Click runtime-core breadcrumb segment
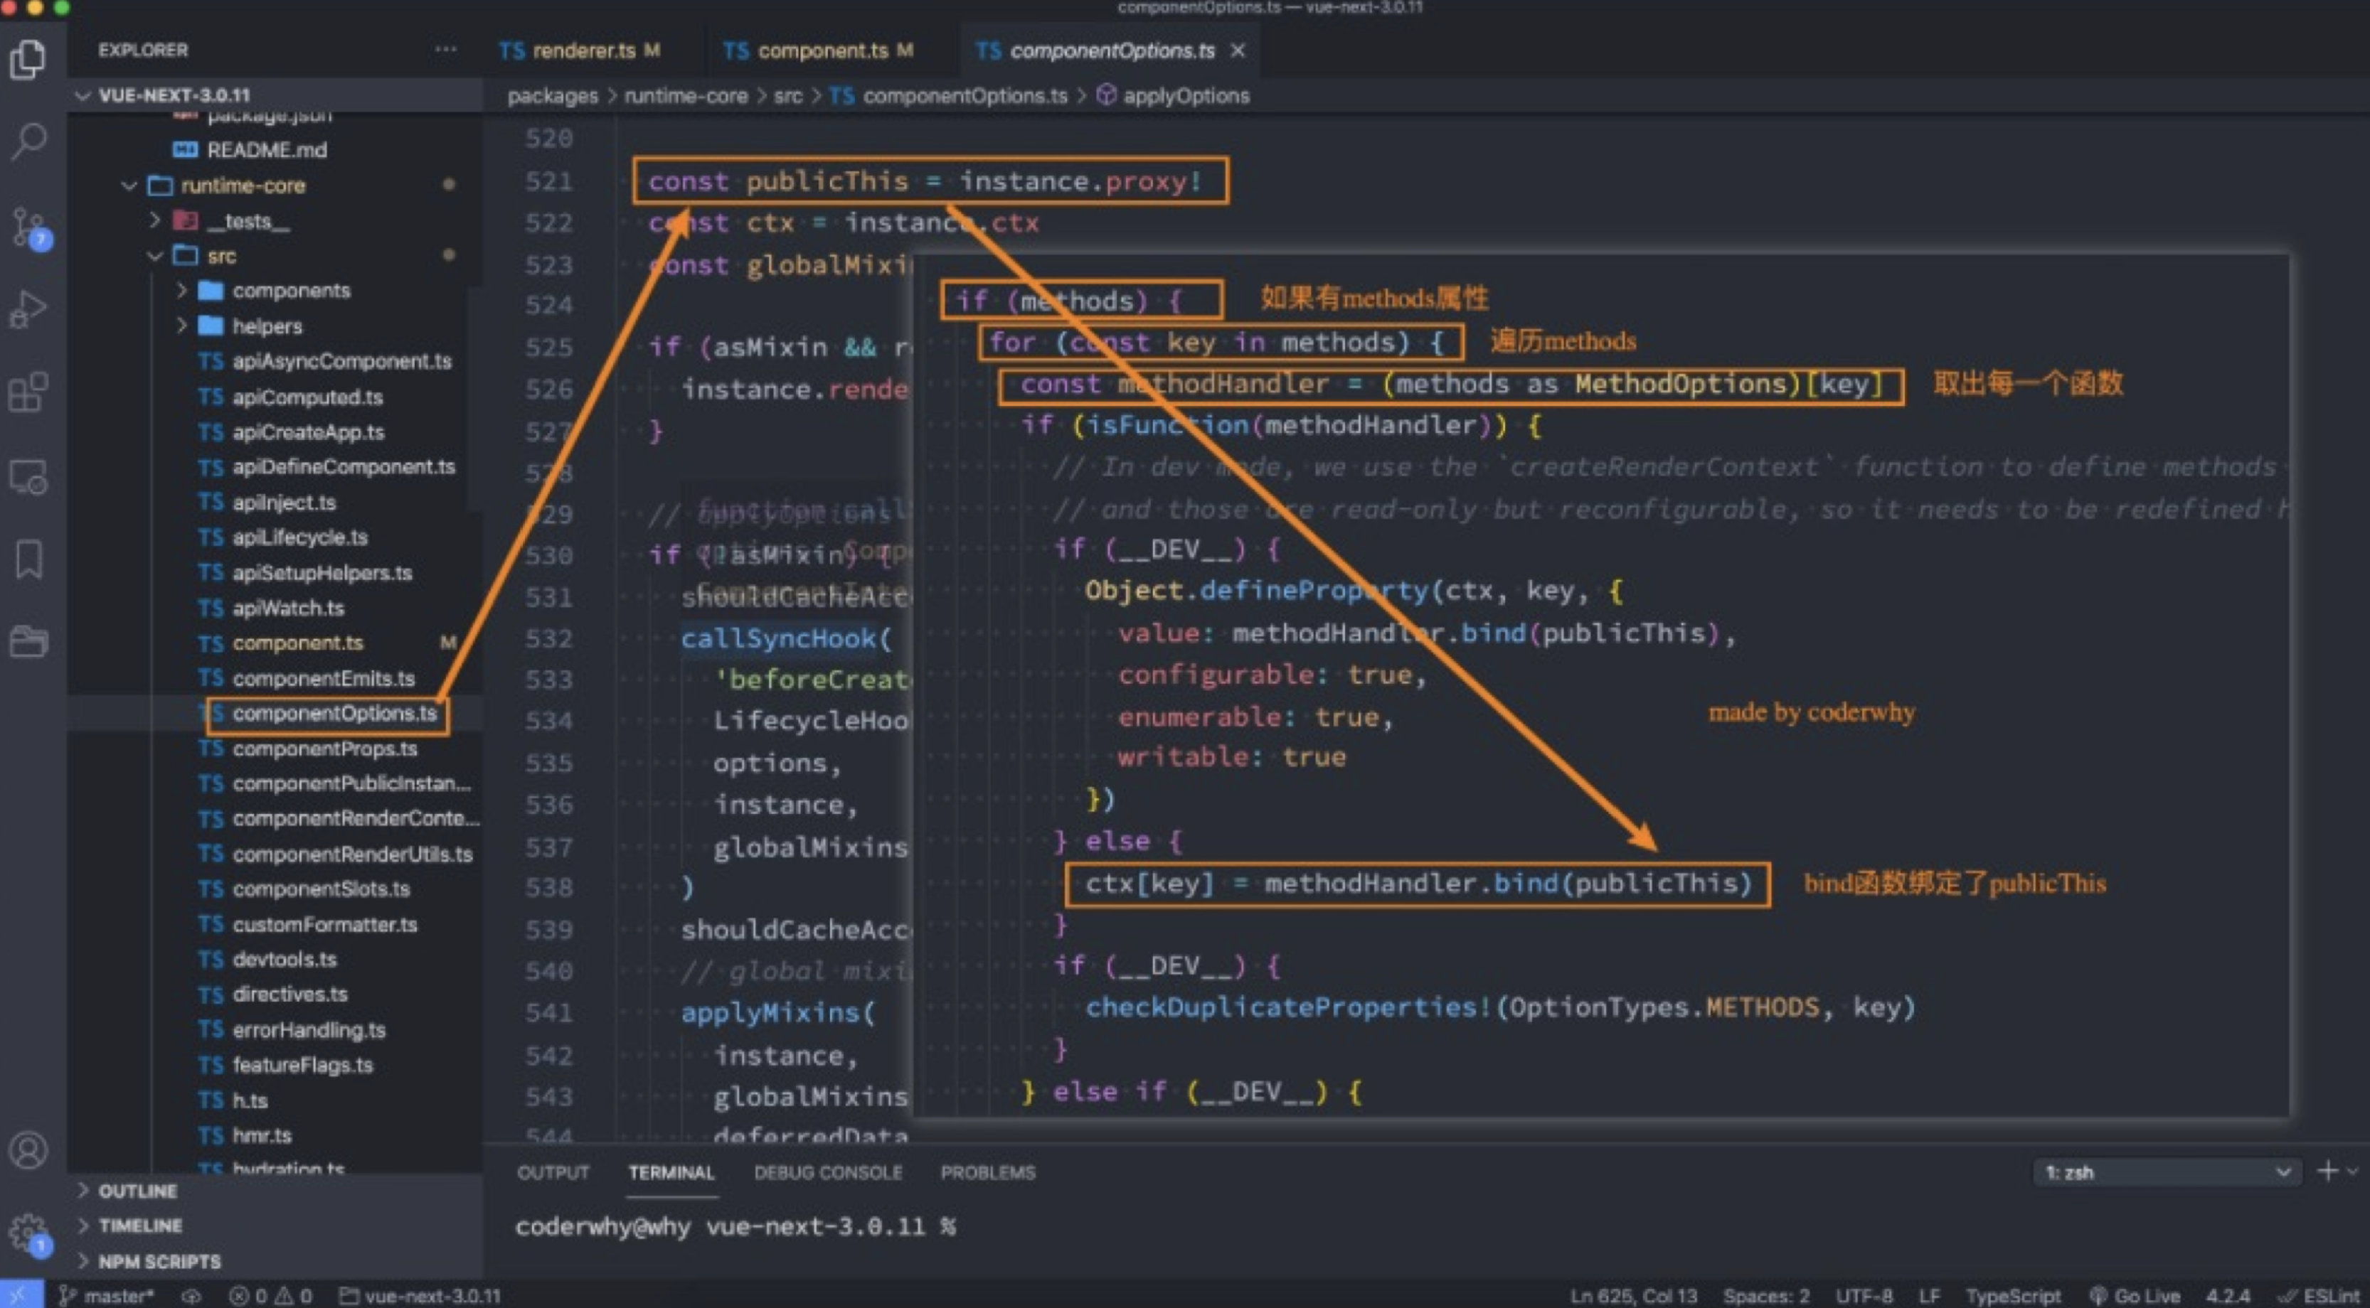The image size is (2370, 1308). 686,95
